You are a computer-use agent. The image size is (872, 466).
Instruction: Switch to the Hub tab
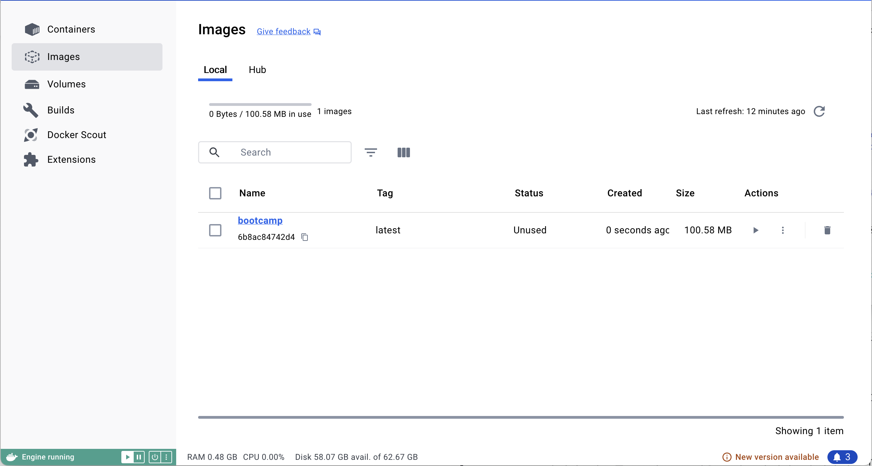click(x=257, y=70)
